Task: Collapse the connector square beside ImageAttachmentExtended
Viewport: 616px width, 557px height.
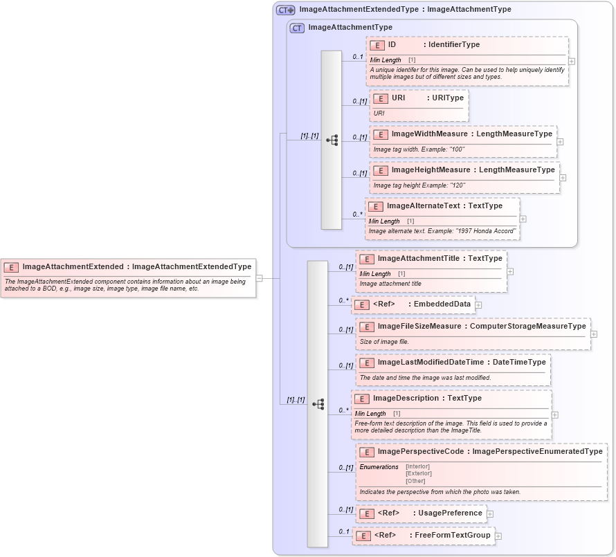Action: [x=261, y=278]
